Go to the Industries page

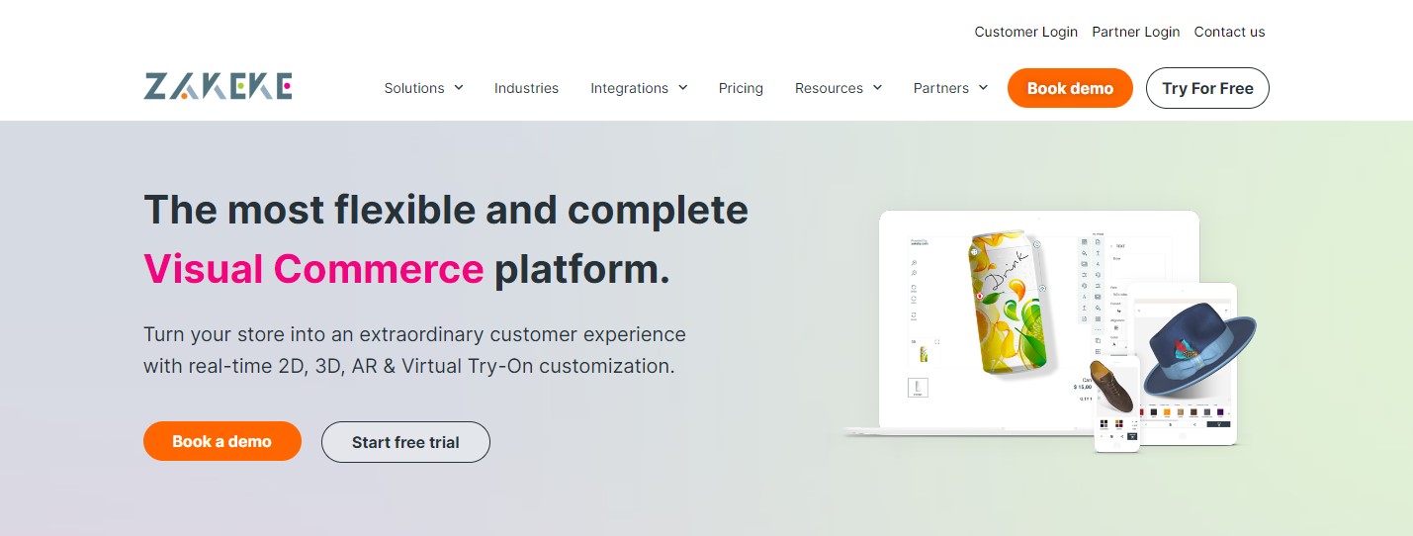[x=526, y=88]
